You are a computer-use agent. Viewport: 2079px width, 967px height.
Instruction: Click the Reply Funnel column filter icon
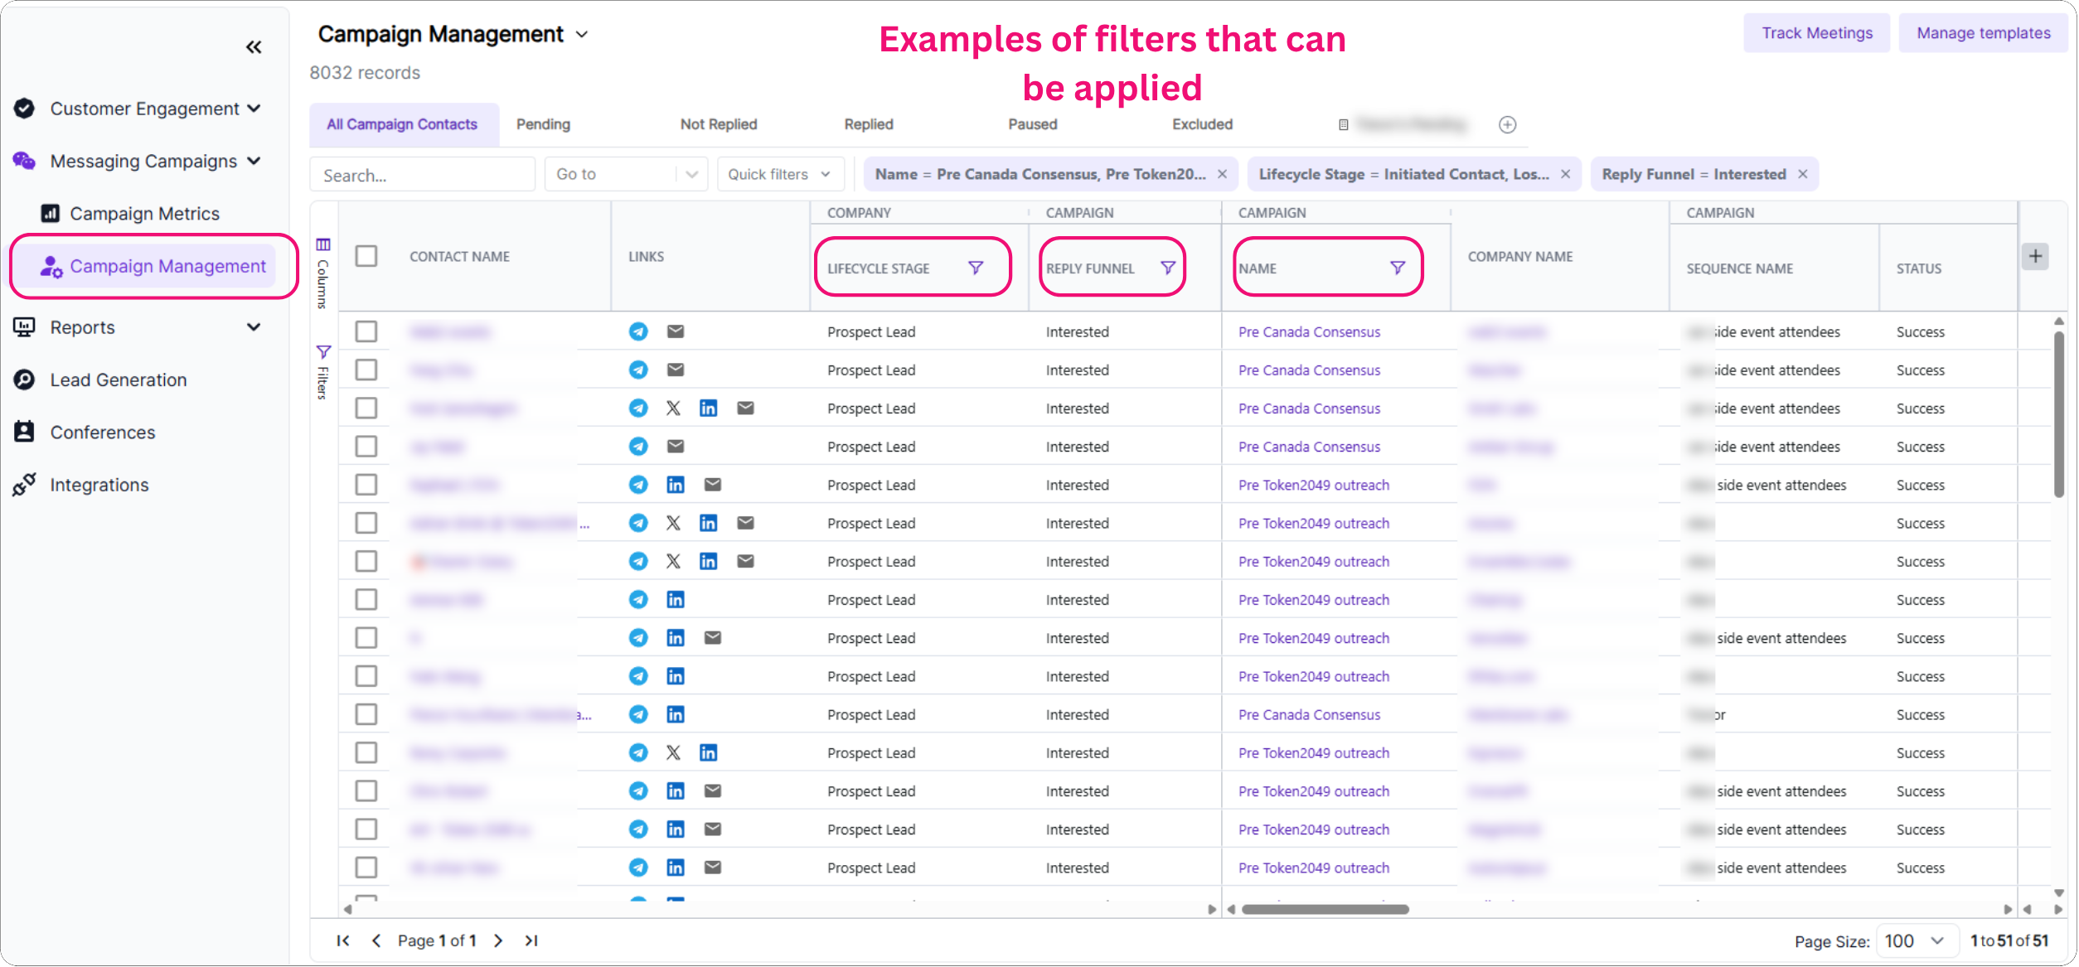click(1167, 268)
